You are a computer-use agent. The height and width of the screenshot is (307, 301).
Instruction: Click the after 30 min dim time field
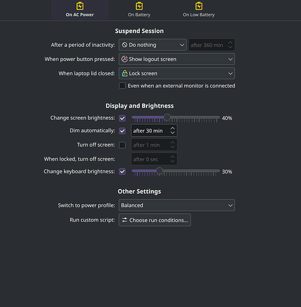pyautogui.click(x=154, y=130)
